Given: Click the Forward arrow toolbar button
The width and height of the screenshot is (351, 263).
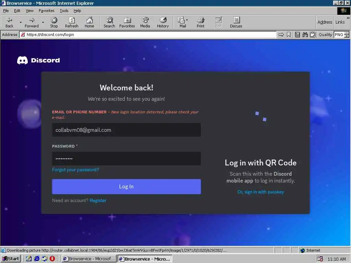Looking at the screenshot, I should 32,22.
